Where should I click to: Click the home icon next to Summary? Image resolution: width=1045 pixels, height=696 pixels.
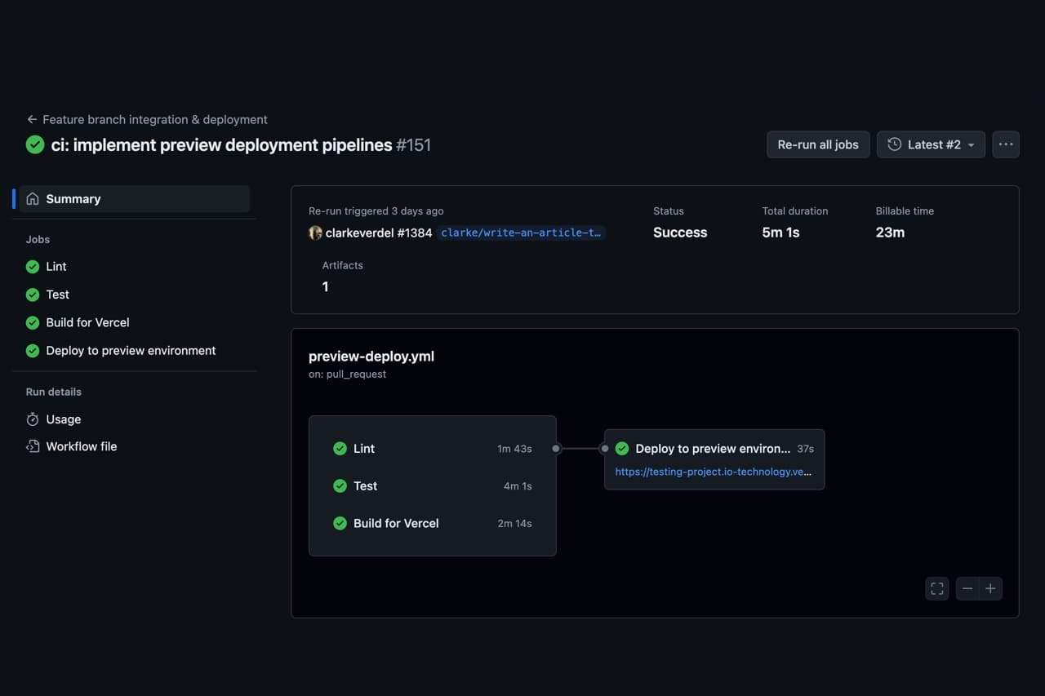pyautogui.click(x=33, y=198)
